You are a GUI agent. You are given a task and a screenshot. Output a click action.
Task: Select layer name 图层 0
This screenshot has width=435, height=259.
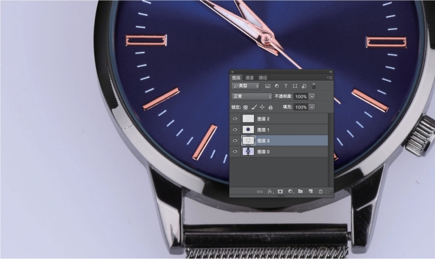click(x=263, y=152)
